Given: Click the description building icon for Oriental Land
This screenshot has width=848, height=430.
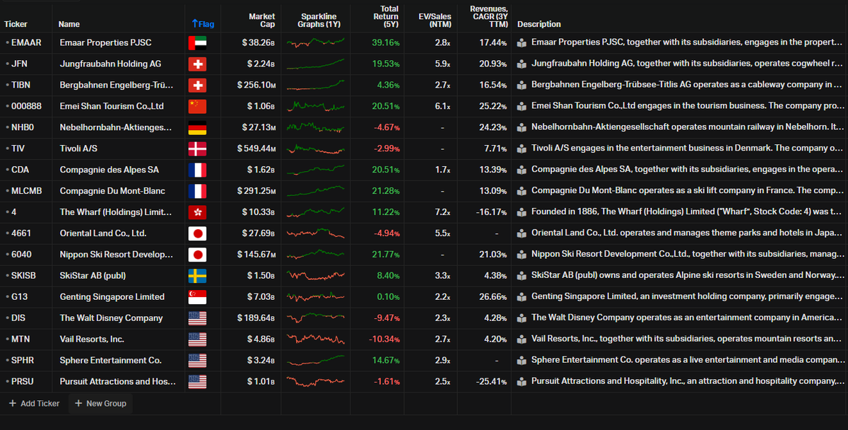Looking at the screenshot, I should 522,233.
